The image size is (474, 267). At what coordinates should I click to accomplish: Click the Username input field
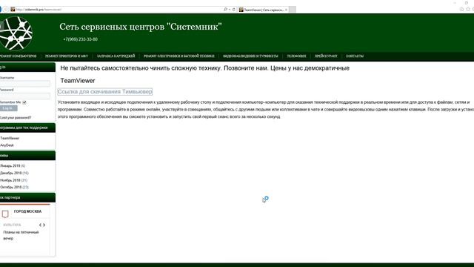pos(24,84)
